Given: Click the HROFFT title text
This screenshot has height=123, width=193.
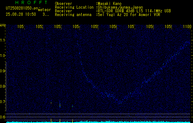Looking at the screenshot, I should pos(31,2).
